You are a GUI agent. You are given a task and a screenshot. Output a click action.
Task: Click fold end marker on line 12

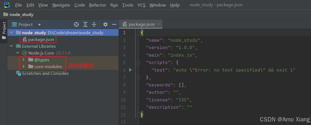(x=138, y=114)
